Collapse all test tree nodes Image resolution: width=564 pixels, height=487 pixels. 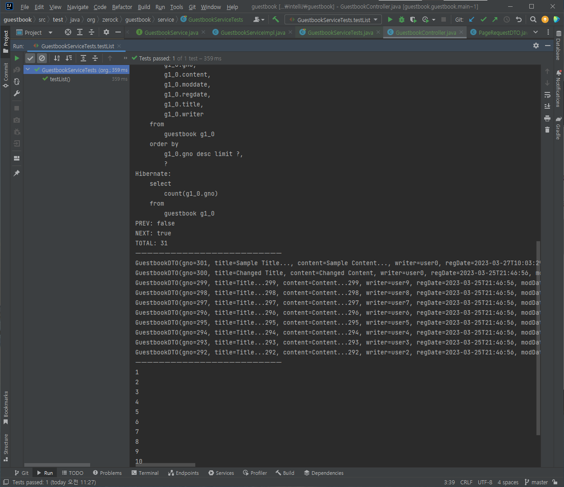tap(95, 58)
